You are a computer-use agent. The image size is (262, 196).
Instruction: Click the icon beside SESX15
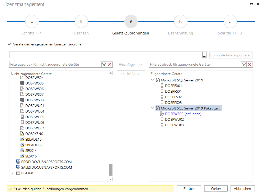pyautogui.click(x=22, y=156)
